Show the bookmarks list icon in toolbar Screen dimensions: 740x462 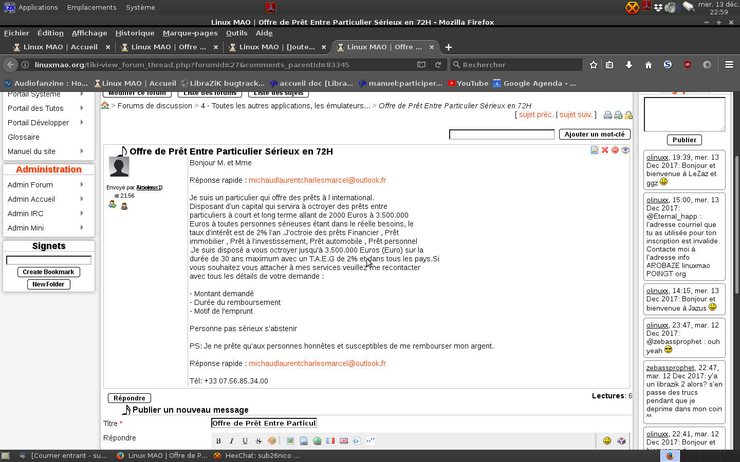(609, 65)
